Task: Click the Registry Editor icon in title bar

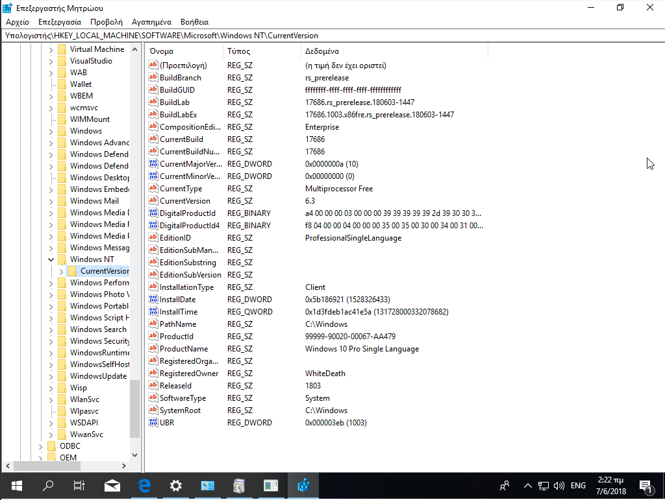Action: [7, 8]
